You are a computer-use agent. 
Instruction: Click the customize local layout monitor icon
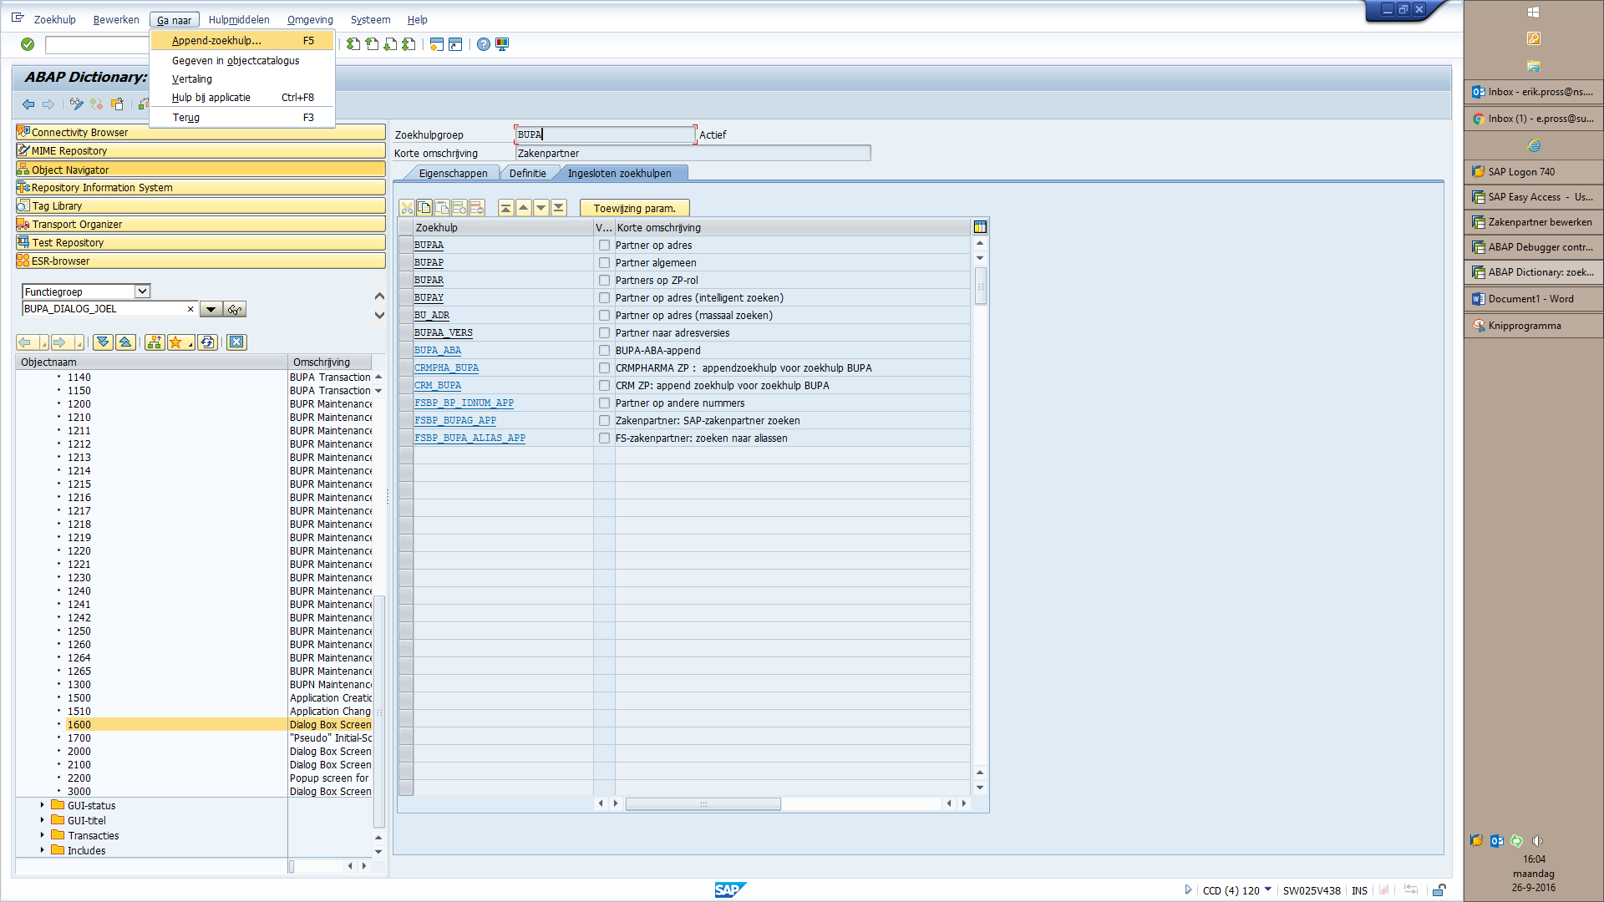point(502,44)
